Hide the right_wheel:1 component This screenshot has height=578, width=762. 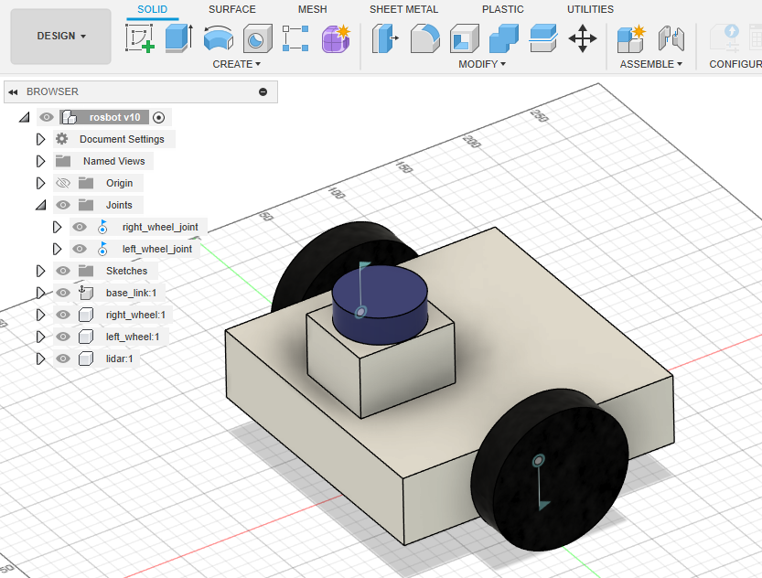click(x=63, y=315)
